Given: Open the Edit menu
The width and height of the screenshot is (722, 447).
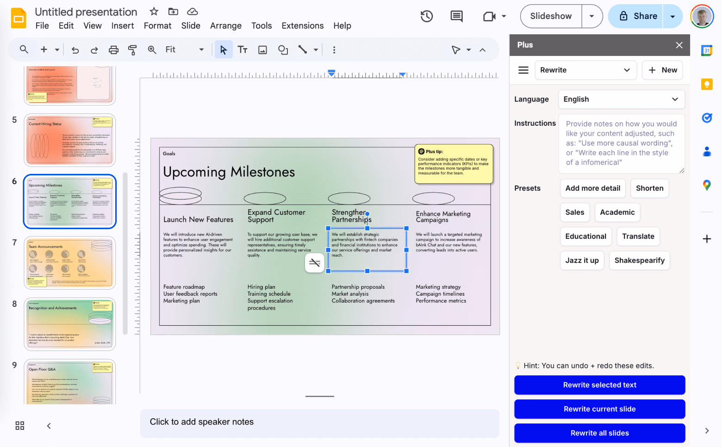Looking at the screenshot, I should pos(66,26).
